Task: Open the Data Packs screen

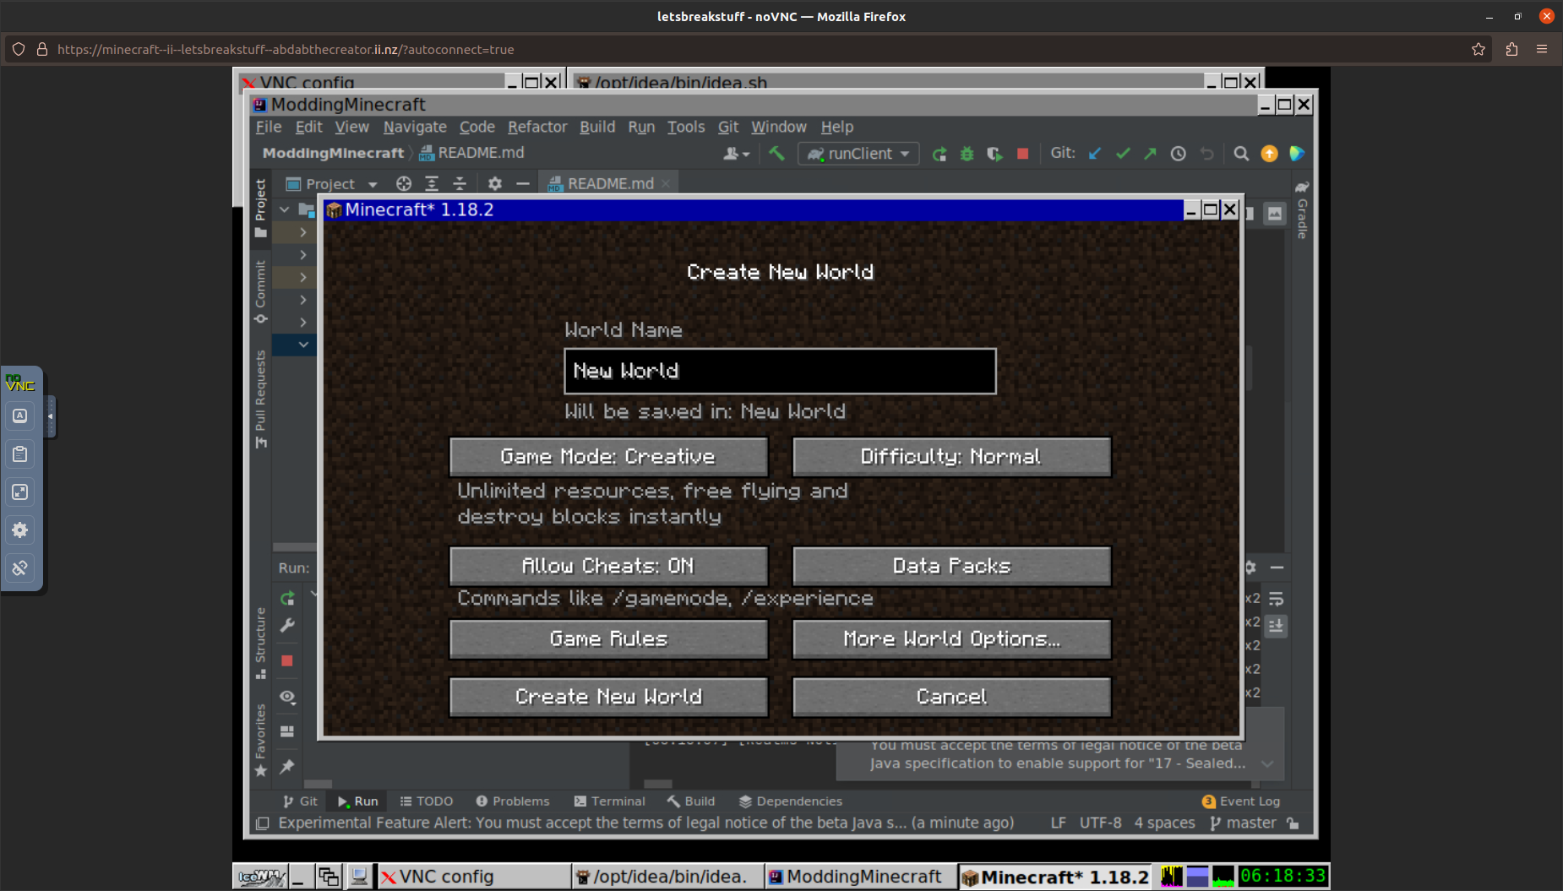Action: pos(951,566)
